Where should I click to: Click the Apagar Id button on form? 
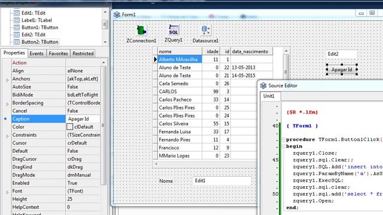[x=342, y=69]
